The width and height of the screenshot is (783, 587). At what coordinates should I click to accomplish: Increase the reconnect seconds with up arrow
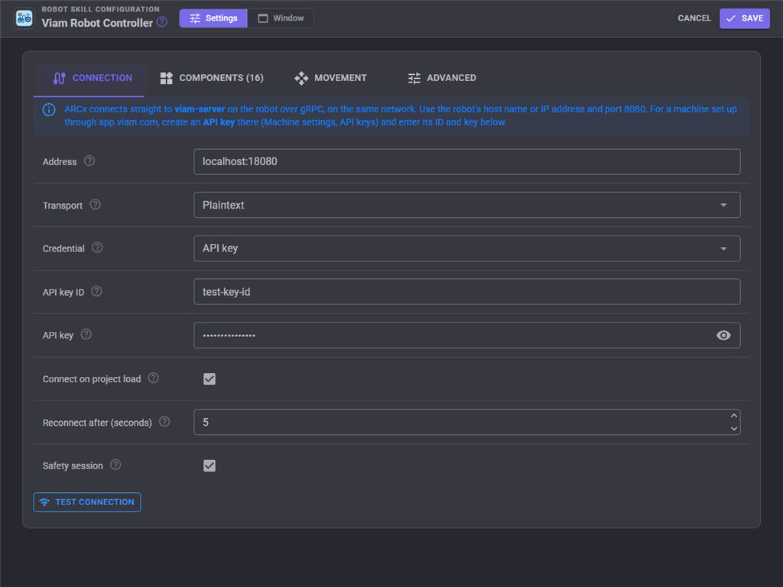tap(733, 416)
